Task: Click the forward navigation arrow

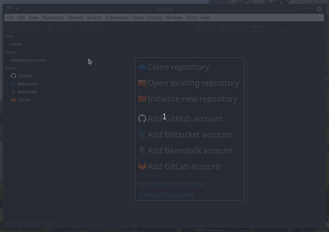Action: (x=30, y=27)
